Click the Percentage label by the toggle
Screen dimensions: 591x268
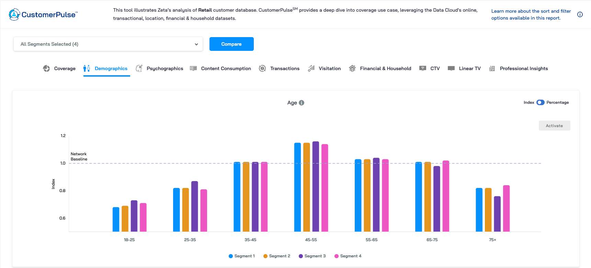pos(557,102)
